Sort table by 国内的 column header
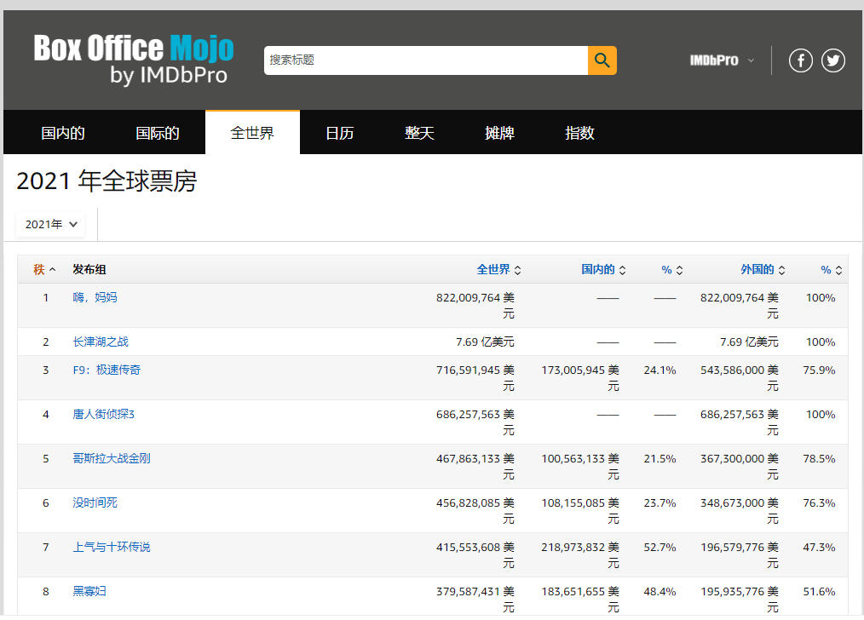Image resolution: width=864 pixels, height=620 pixels. (603, 269)
